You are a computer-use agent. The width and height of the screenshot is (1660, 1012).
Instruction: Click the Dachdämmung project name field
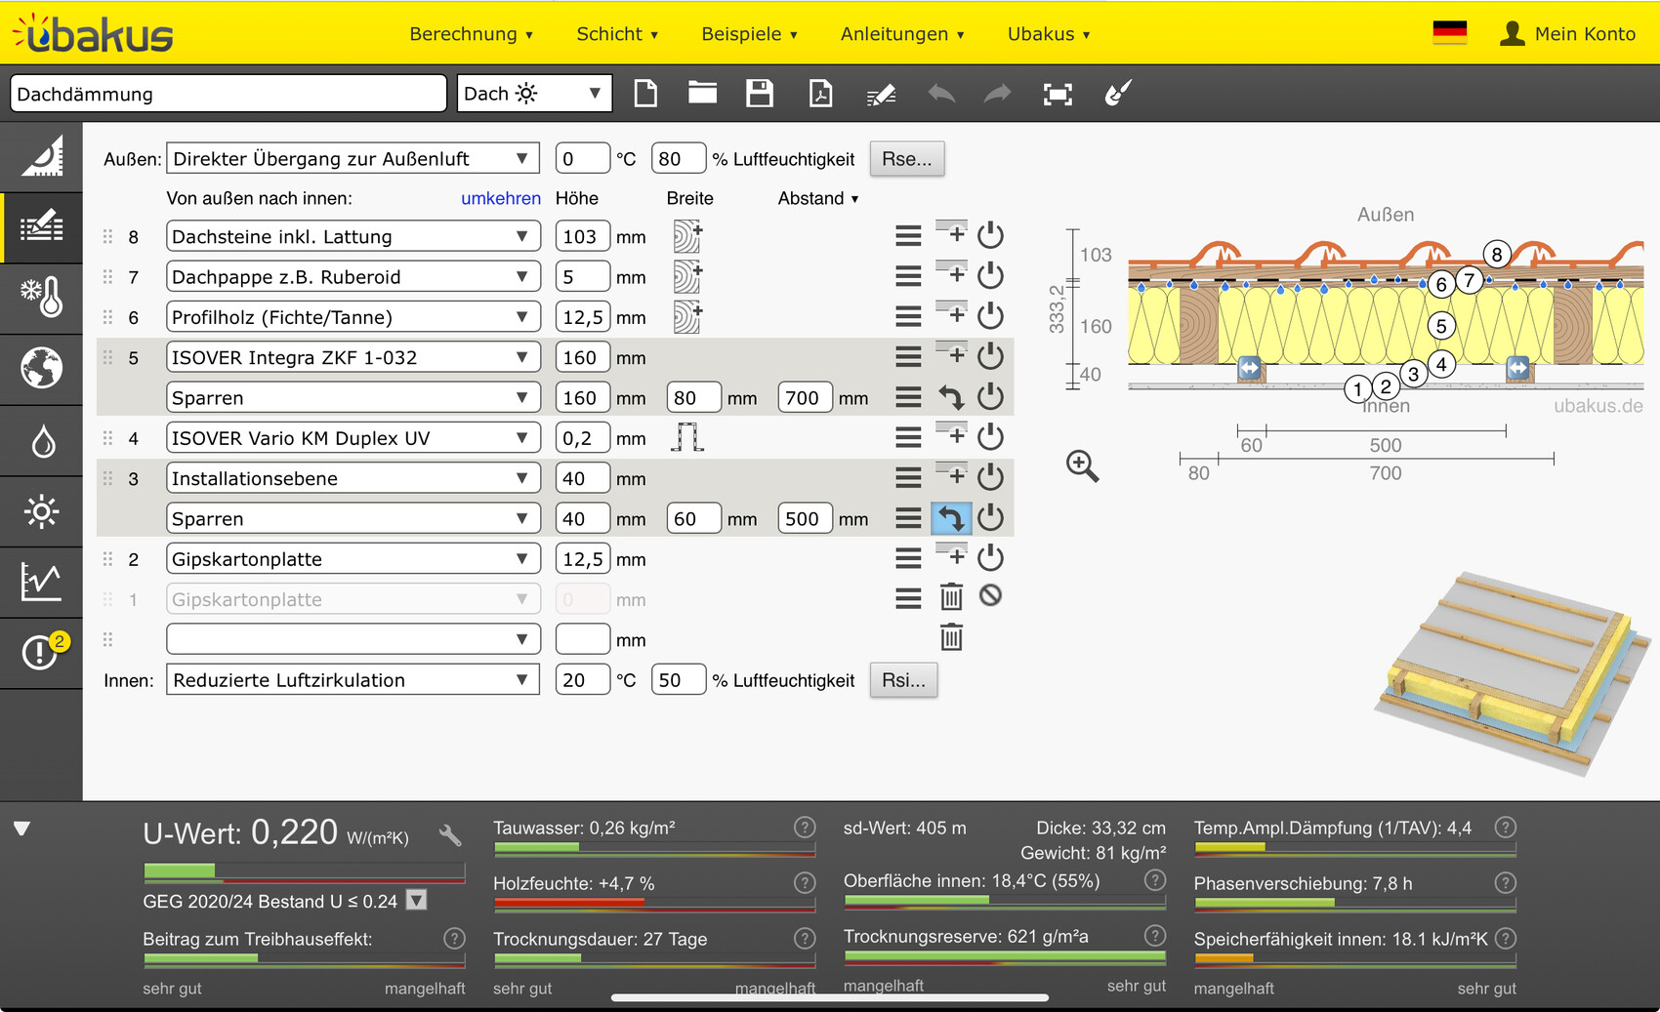coord(228,95)
